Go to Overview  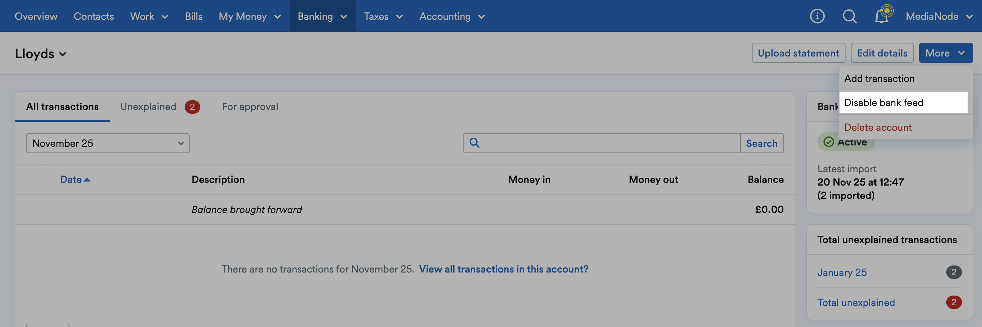click(x=36, y=16)
